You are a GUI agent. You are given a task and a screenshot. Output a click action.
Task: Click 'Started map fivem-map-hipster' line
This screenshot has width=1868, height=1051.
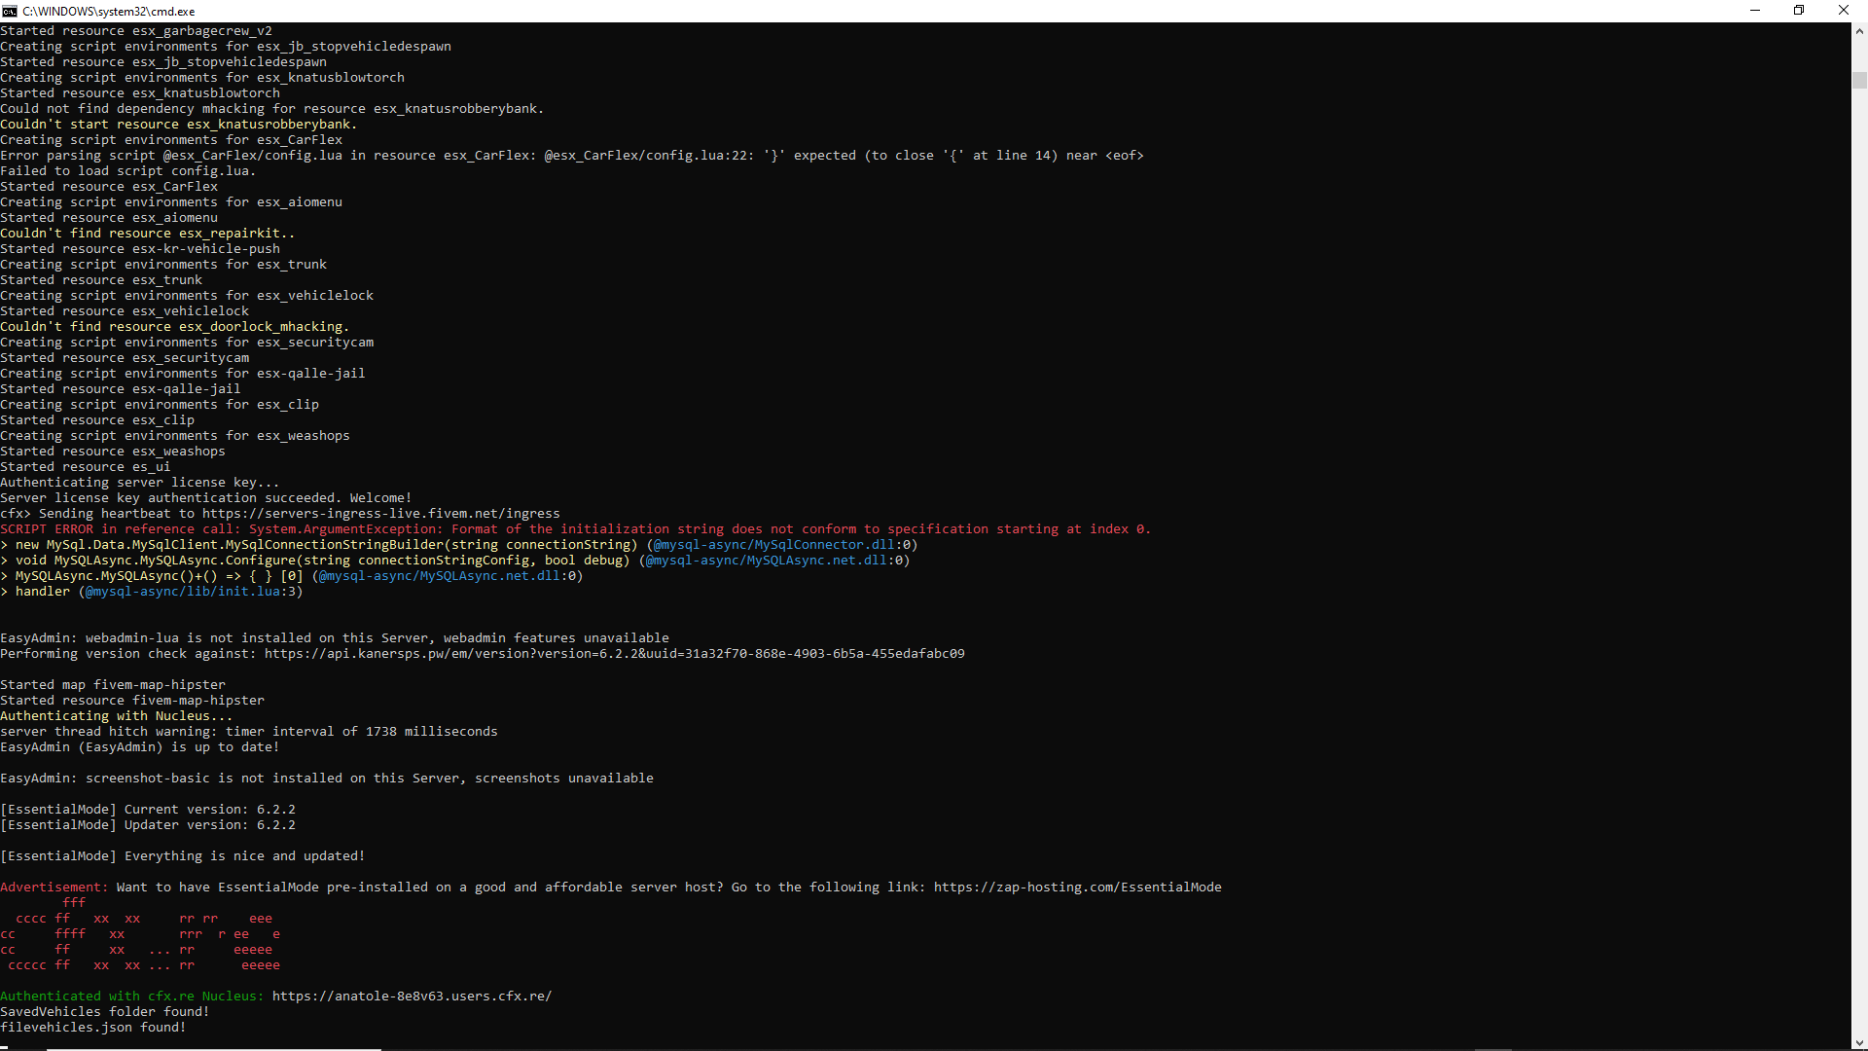click(x=113, y=685)
